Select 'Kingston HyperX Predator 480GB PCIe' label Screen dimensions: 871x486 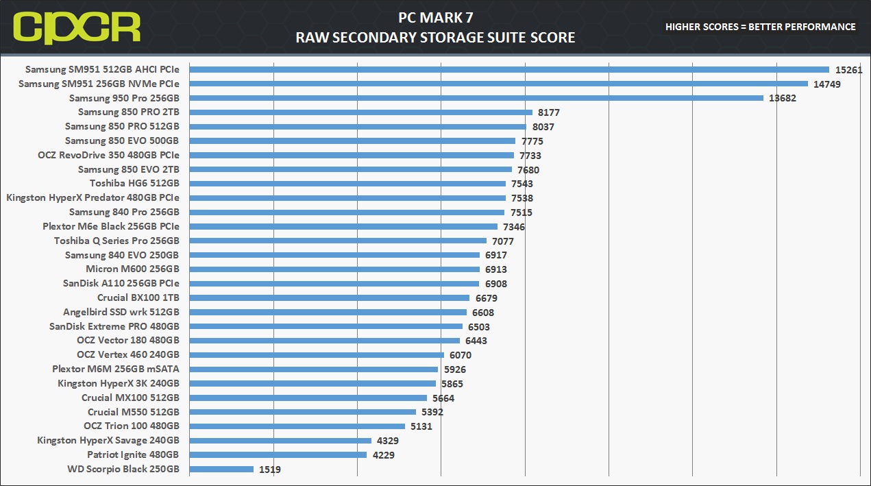(93, 197)
